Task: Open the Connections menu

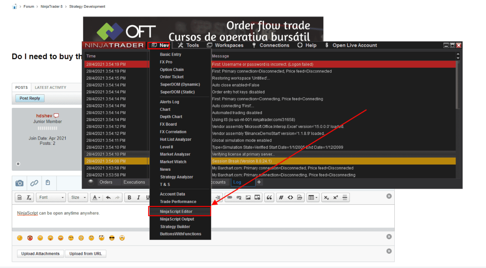Action: 270,45
